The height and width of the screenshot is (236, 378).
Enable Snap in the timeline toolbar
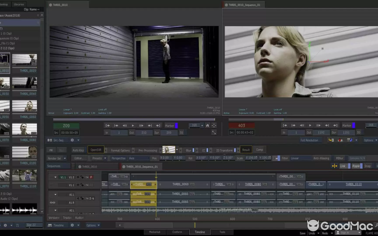(x=367, y=166)
